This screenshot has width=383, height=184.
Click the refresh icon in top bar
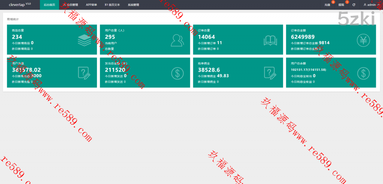click(x=354, y=5)
